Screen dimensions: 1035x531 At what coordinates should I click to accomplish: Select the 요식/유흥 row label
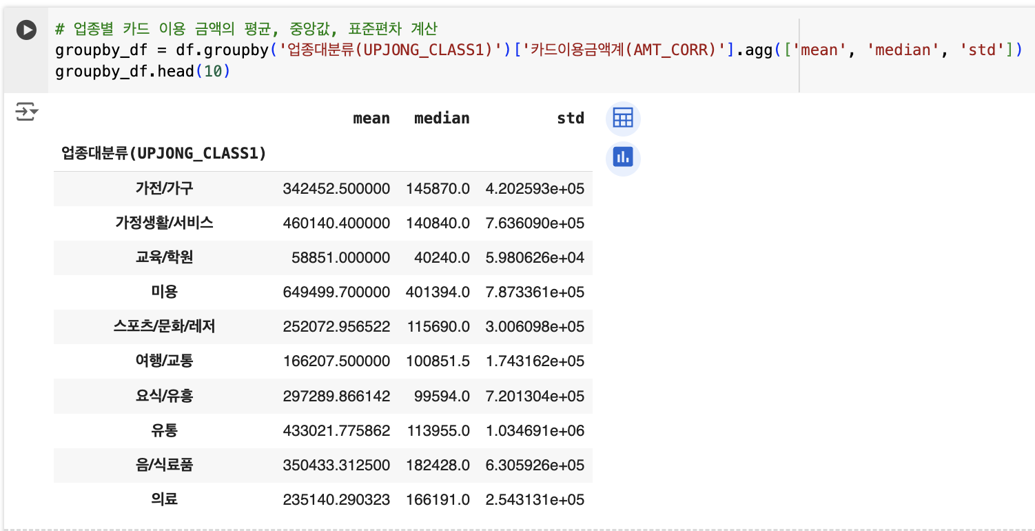coord(164,396)
